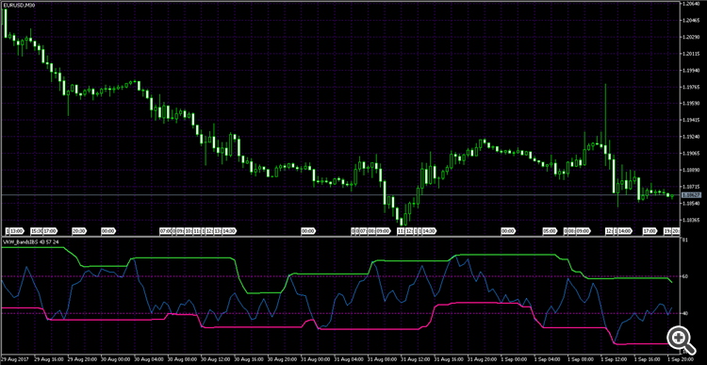Click the 1.20115 price scale label
Screen dimensions: 707x365
tap(691, 54)
